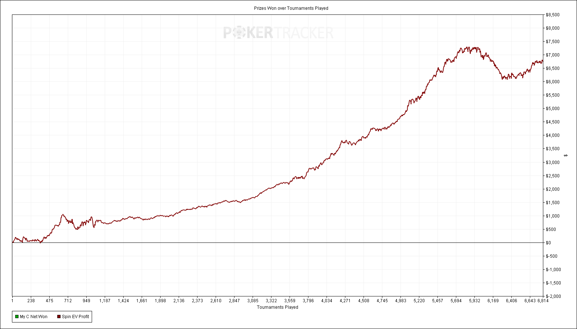
Task: Click the $8,000 y-axis value
Action: click(553, 28)
